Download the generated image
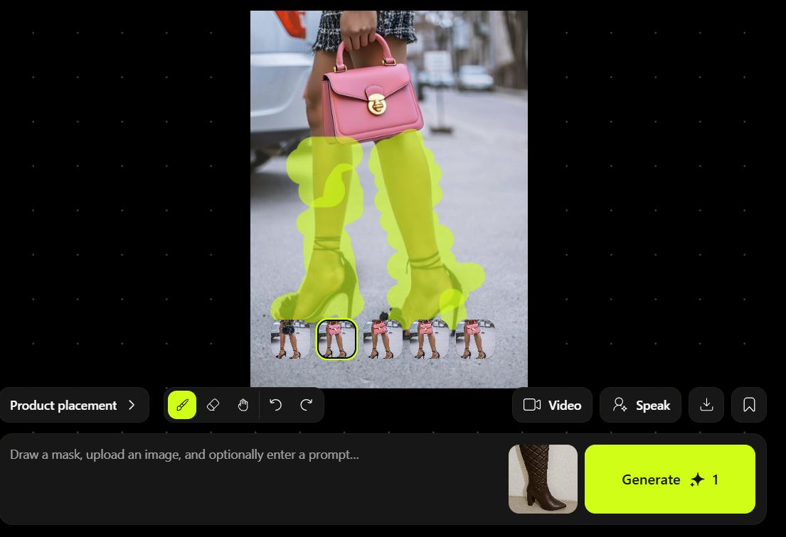Image resolution: width=786 pixels, height=537 pixels. pyautogui.click(x=706, y=405)
